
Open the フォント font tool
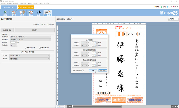pyautogui.click(x=39, y=13)
